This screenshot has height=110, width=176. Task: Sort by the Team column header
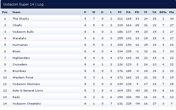(x=16, y=12)
